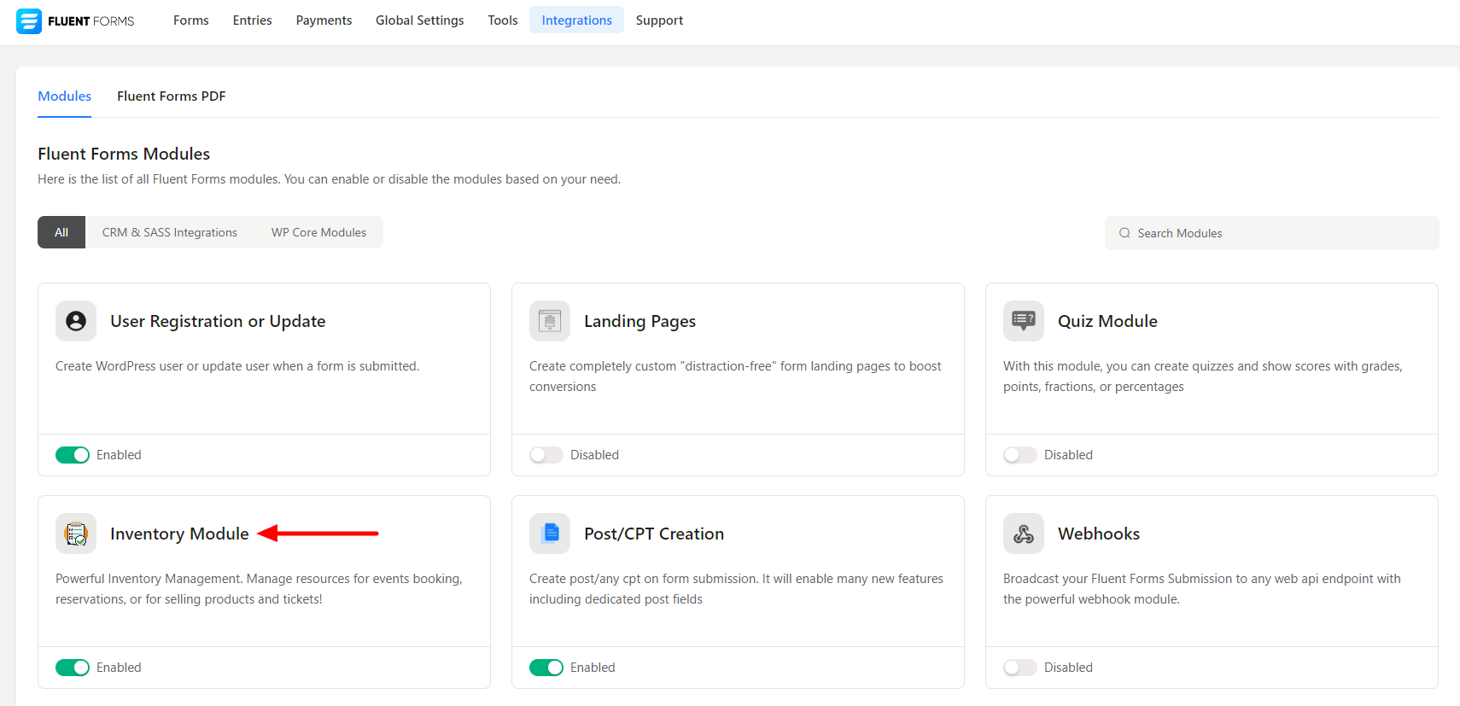Switch to the Fluent Forms PDF tab
Screen dimensions: 1460x706
172,96
